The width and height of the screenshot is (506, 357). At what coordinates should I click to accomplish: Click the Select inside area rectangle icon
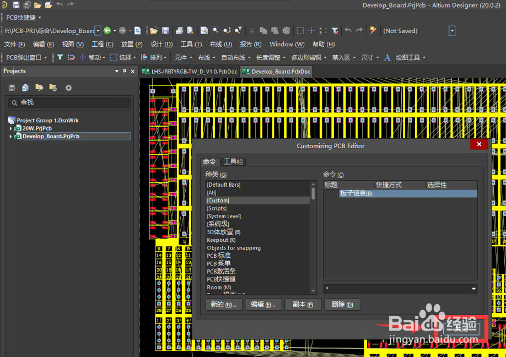tap(300, 31)
